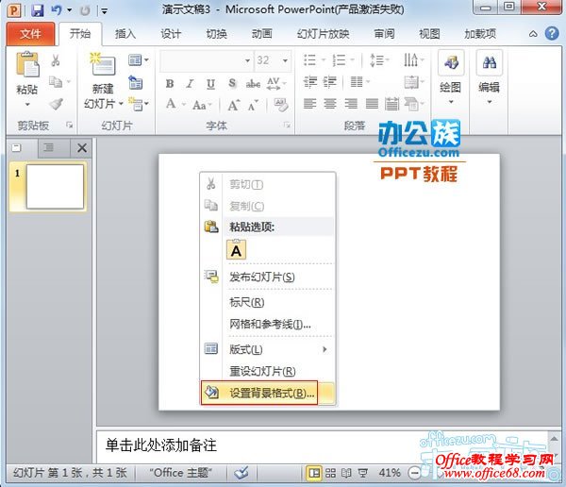Screen dimensions: 566x487
Task: Click the New Slide icon
Action: 102,66
